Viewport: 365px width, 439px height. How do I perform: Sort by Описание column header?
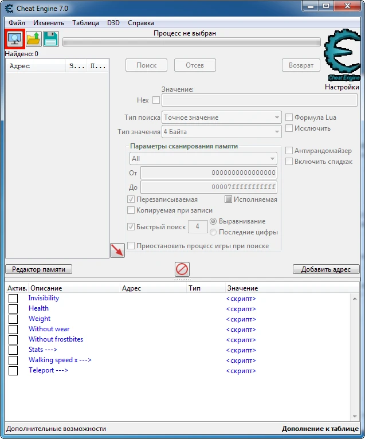pos(74,288)
